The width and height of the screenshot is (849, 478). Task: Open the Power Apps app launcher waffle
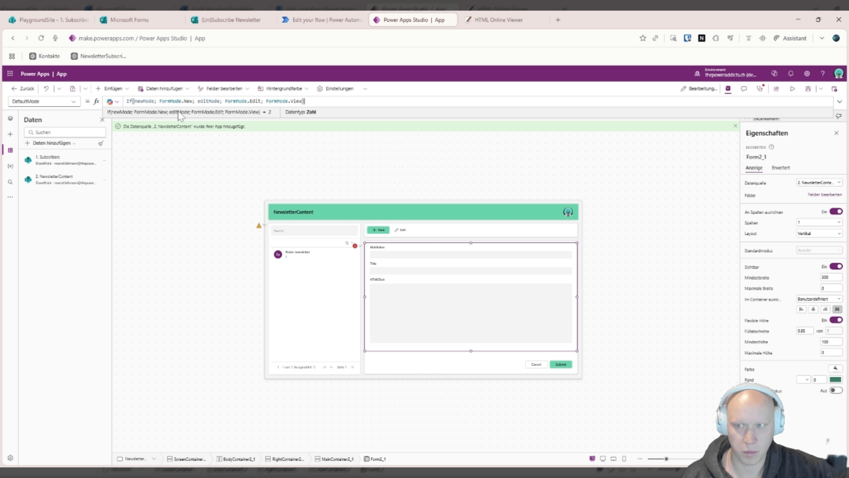(x=10, y=73)
